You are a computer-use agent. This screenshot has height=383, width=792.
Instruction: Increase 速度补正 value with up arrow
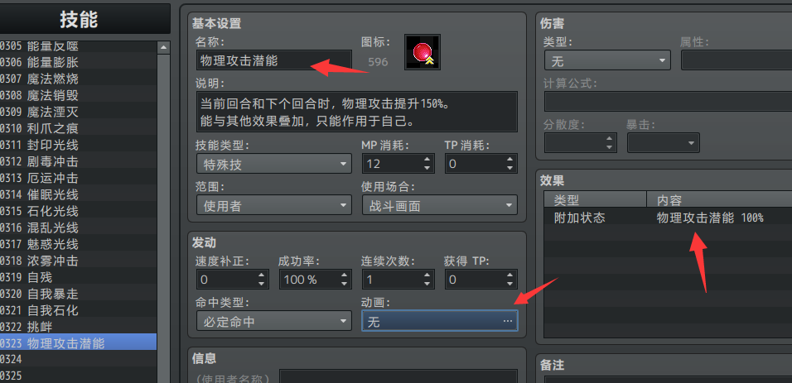pyautogui.click(x=262, y=275)
